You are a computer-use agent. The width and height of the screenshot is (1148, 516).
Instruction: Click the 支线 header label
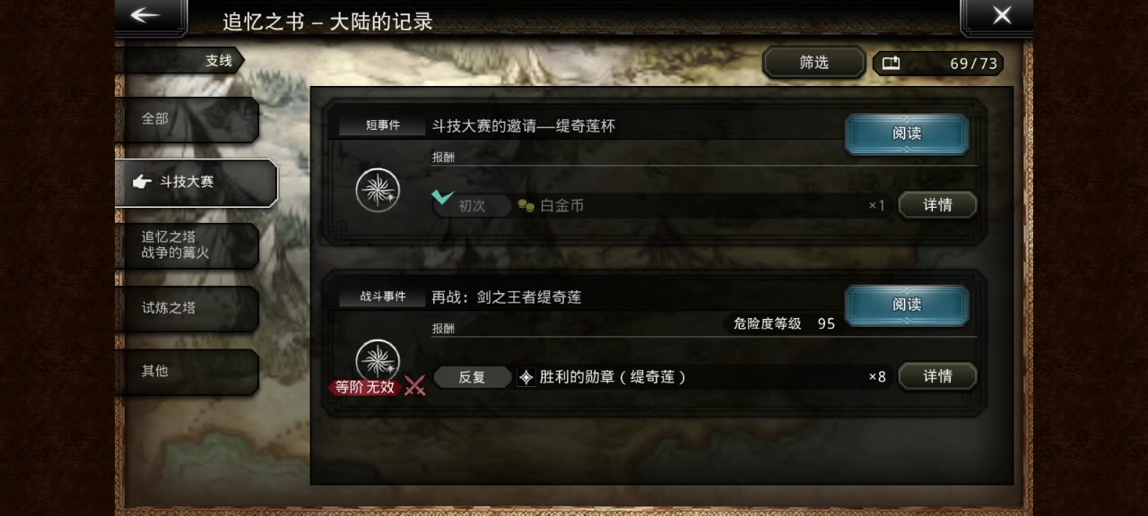219,61
